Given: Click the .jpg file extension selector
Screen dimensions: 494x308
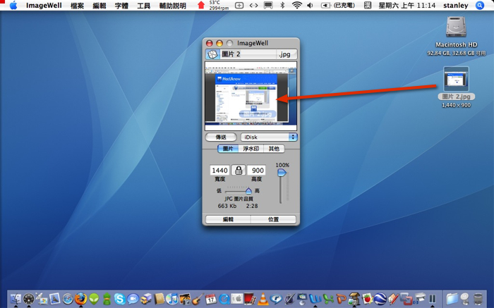Looking at the screenshot, I should (287, 54).
